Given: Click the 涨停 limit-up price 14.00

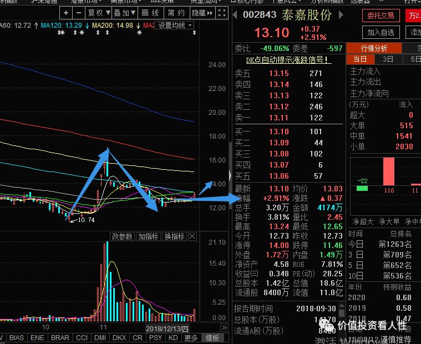Looking at the screenshot, I should tap(279, 245).
